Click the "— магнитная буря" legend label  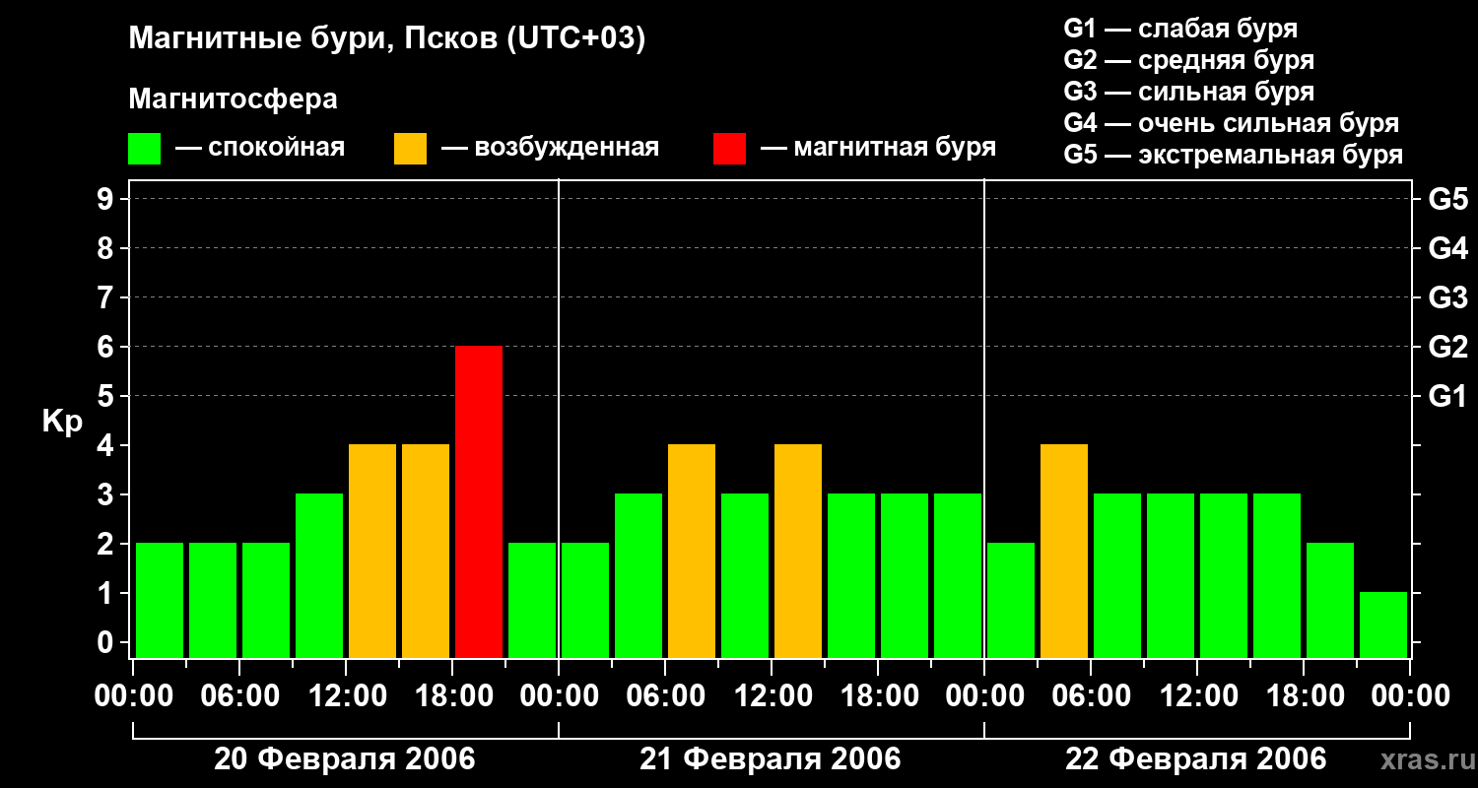pos(878,148)
